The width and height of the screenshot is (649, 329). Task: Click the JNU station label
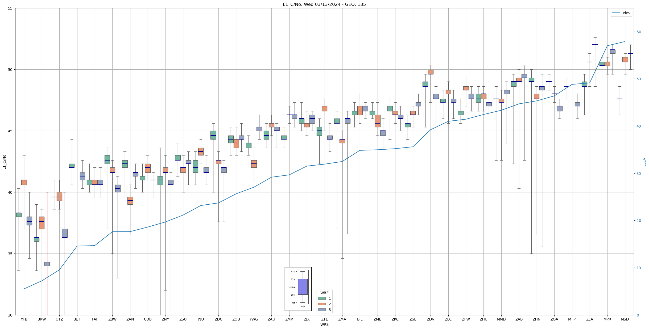pyautogui.click(x=201, y=319)
